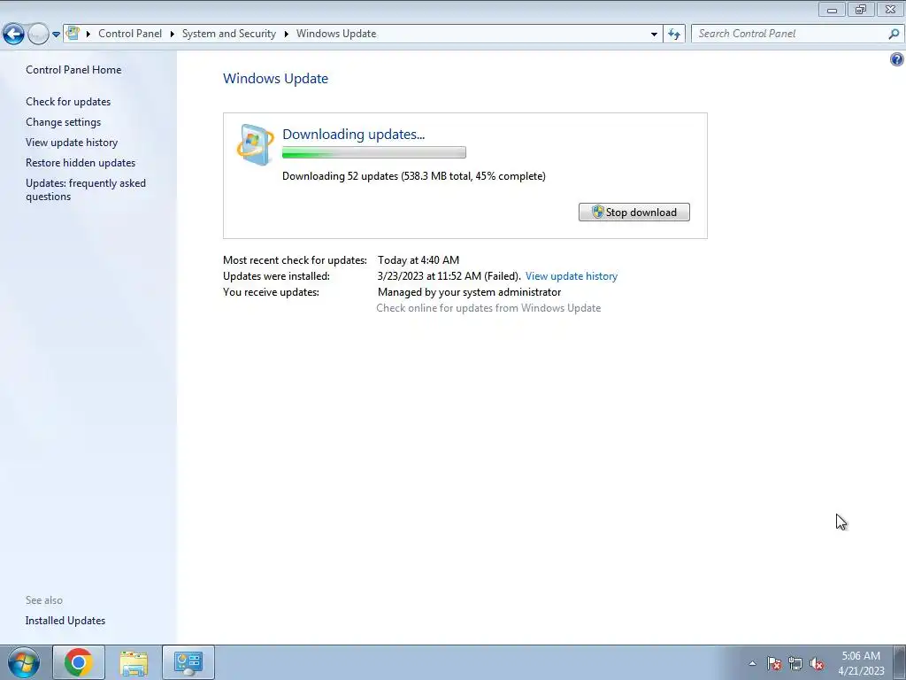Select System and Security breadcrumb
The height and width of the screenshot is (680, 906).
pyautogui.click(x=229, y=34)
